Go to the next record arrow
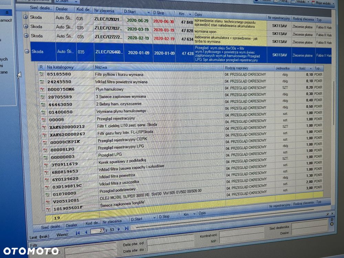344x258 pixels. pos(119,229)
